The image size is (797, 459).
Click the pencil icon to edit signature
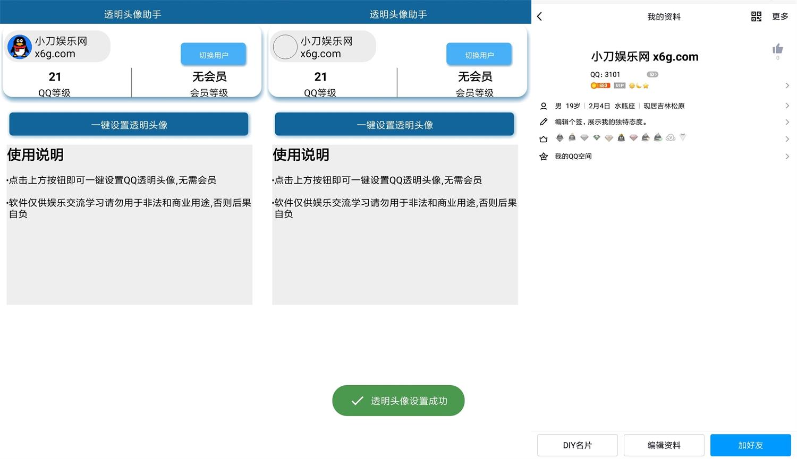coord(543,122)
